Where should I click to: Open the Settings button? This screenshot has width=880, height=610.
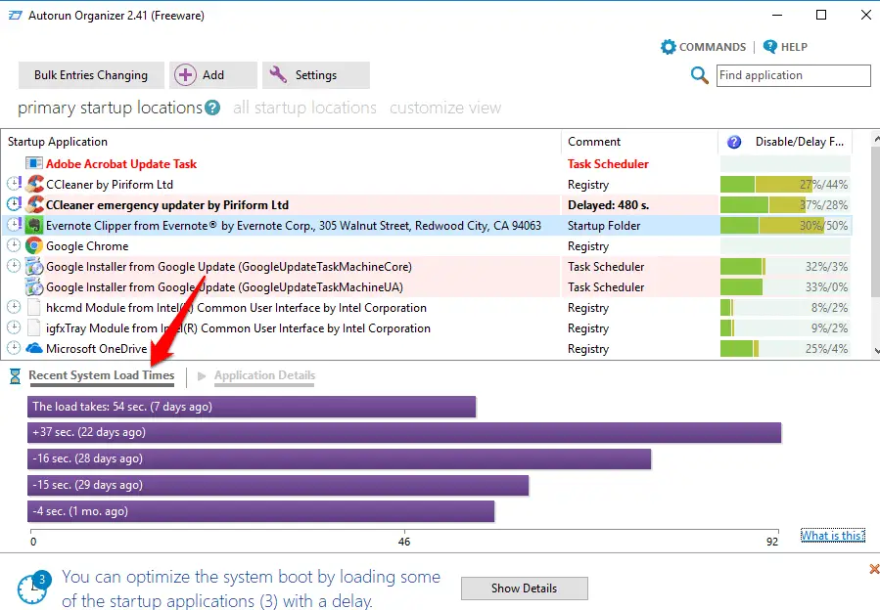(316, 75)
